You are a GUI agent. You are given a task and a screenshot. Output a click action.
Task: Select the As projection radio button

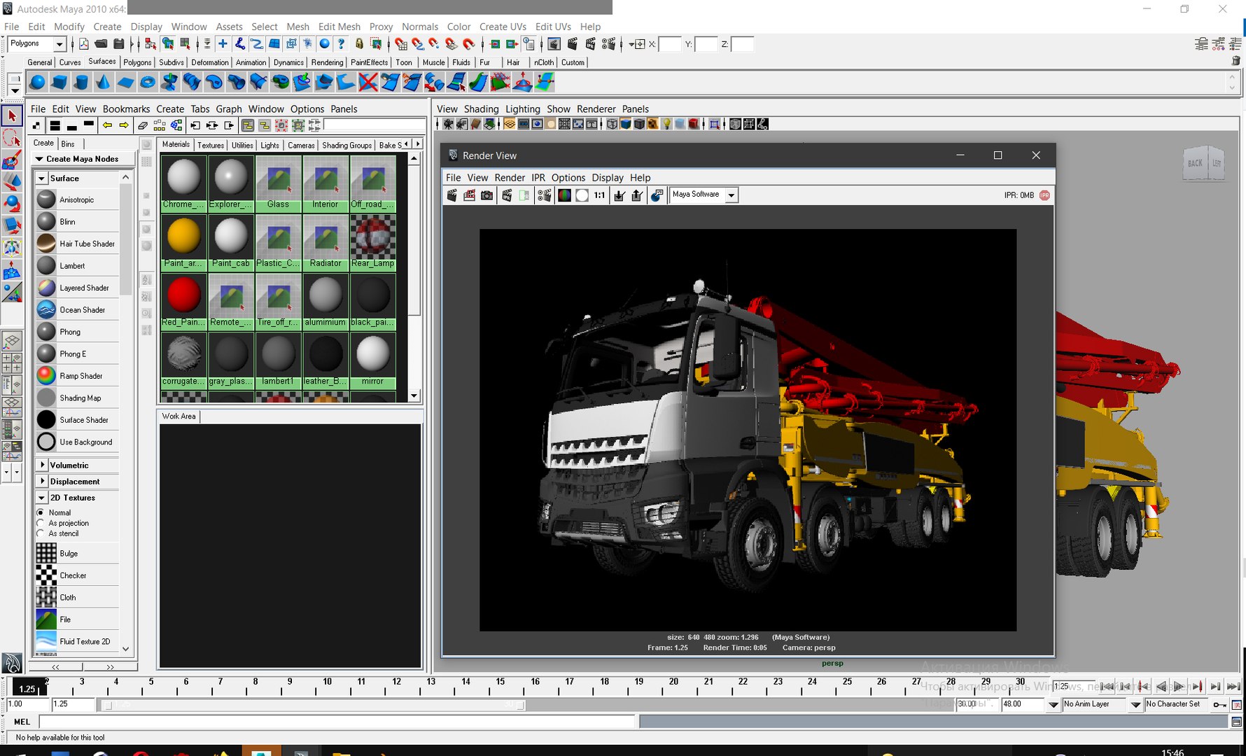coord(41,523)
